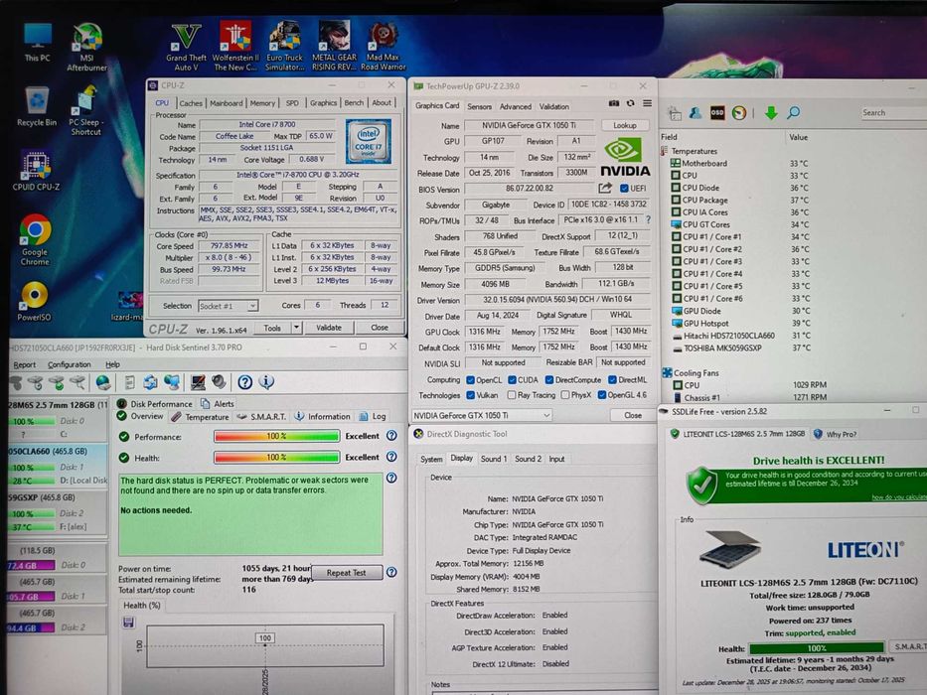This screenshot has width=927, height=695.
Task: Switch to CPU-Z Memory tab
Action: click(262, 103)
